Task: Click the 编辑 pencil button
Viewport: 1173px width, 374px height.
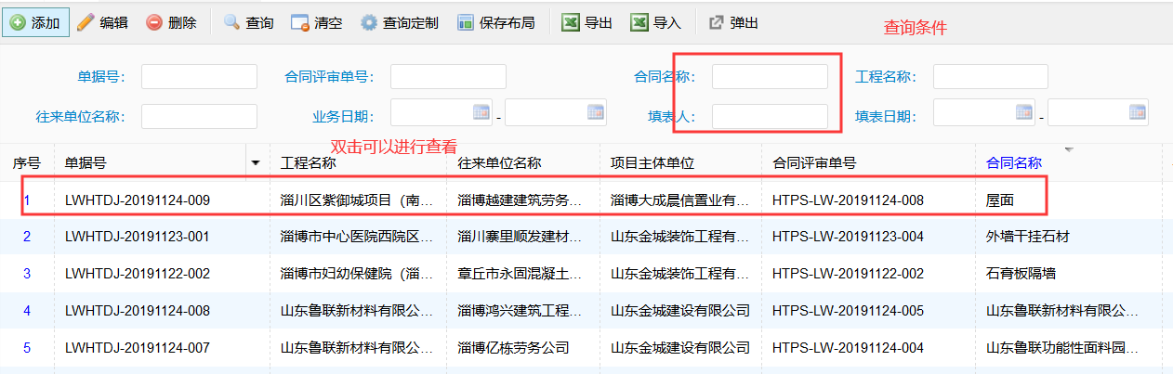Action: (102, 22)
